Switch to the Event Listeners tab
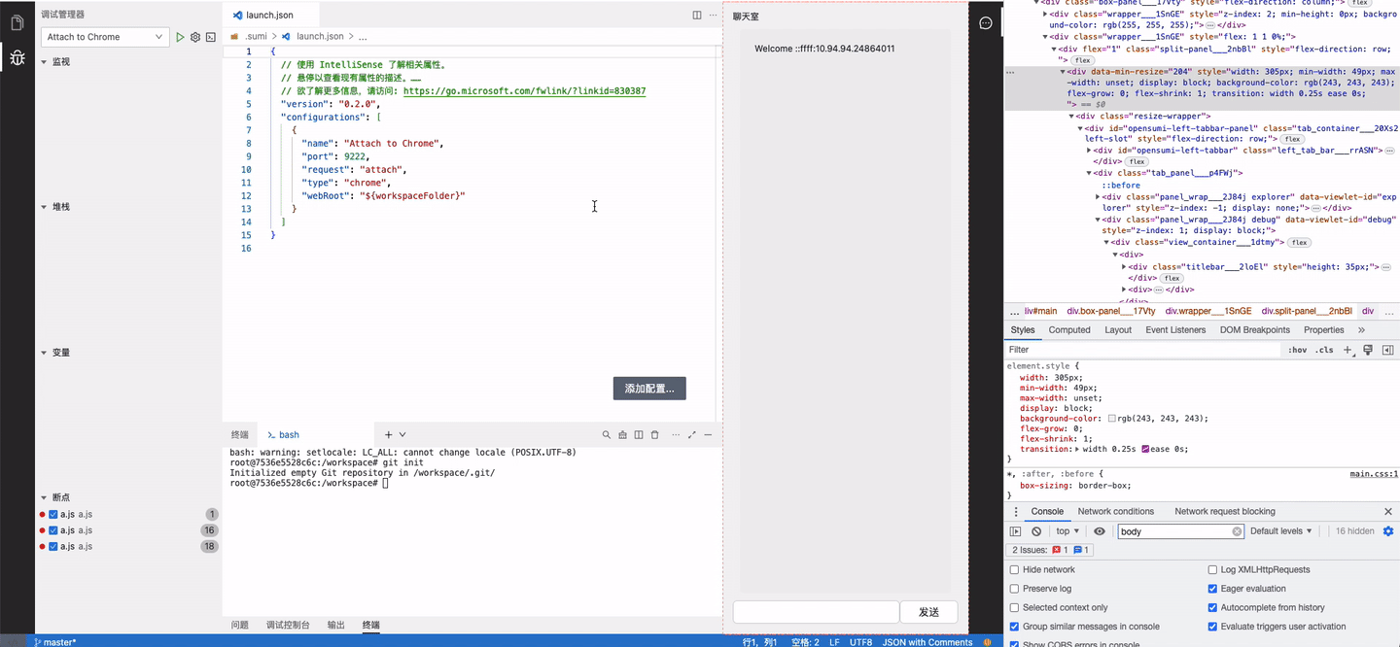The width and height of the screenshot is (1400, 647). tap(1175, 330)
